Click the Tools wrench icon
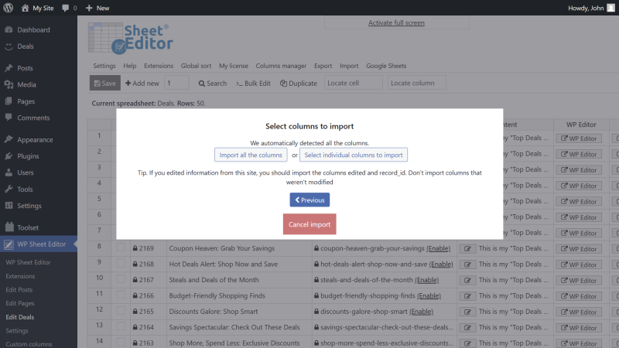Screen dimensions: 619x348 (9, 189)
